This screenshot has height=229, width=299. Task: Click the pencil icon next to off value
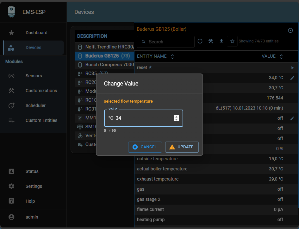point(292,118)
